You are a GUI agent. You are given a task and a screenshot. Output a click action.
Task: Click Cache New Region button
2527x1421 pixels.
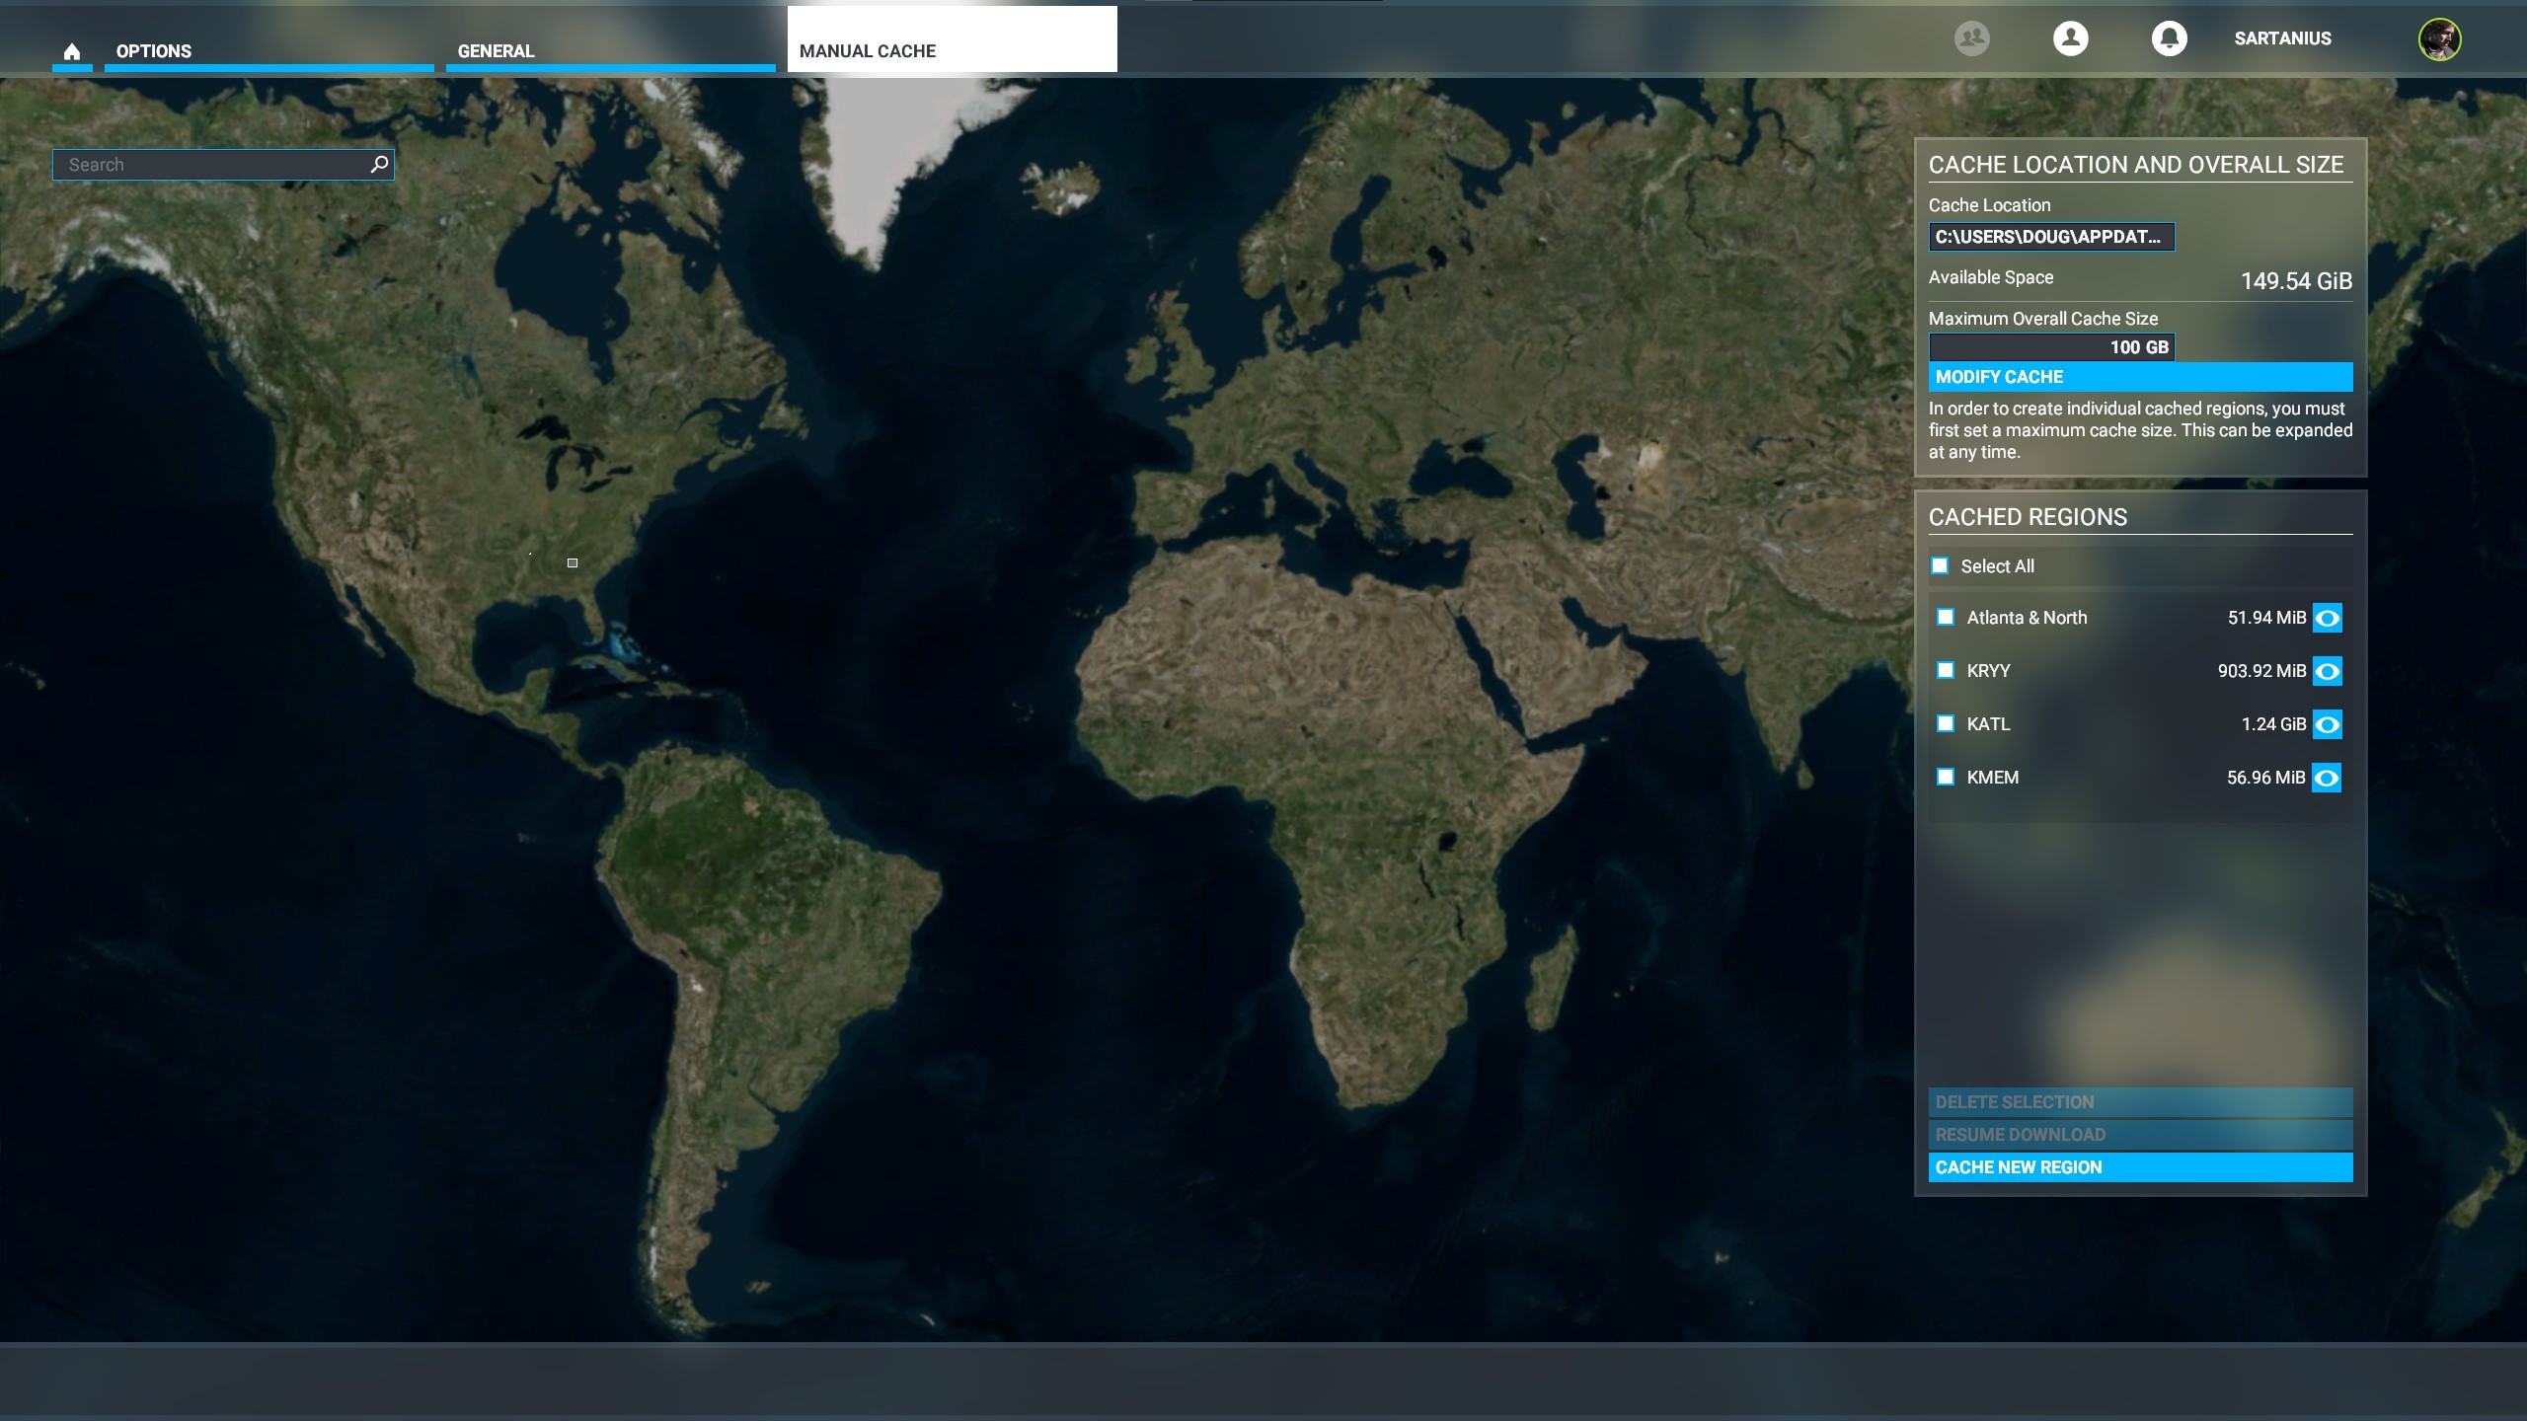click(x=2140, y=1167)
